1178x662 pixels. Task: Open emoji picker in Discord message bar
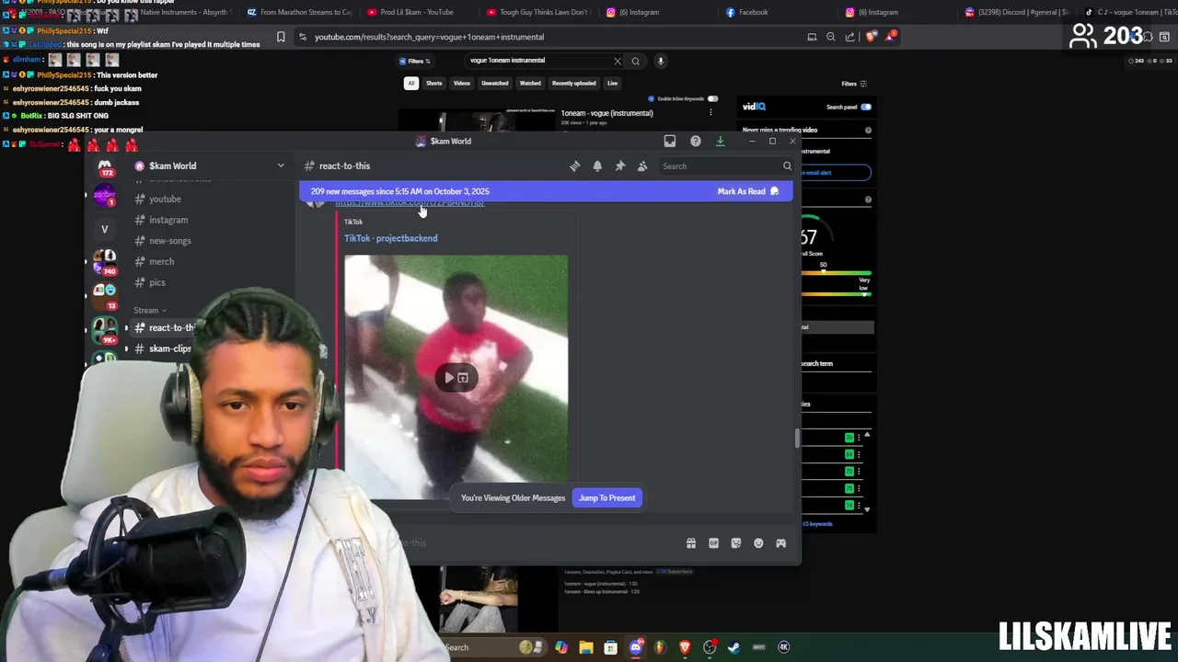pos(758,543)
